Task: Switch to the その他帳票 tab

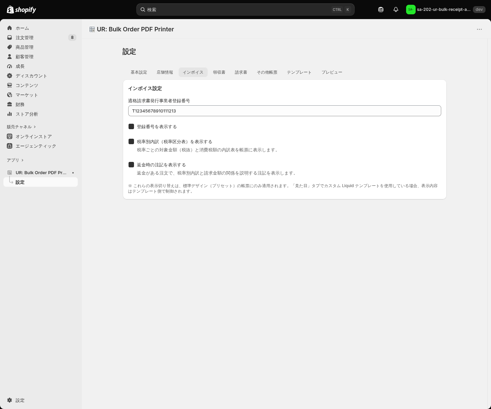Action: point(267,72)
